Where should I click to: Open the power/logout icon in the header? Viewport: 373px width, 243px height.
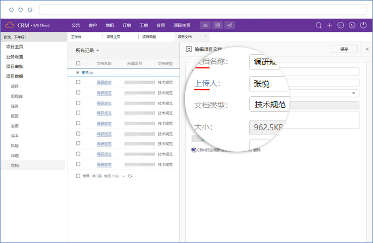[363, 25]
